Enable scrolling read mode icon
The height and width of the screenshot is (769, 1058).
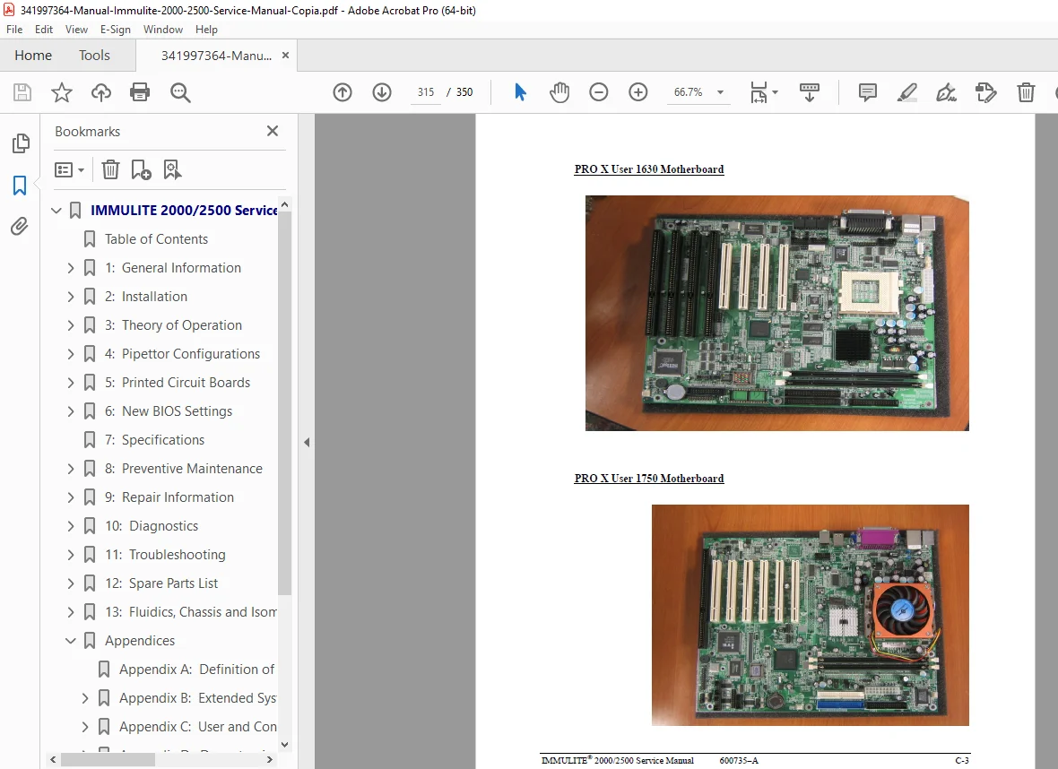(x=809, y=92)
